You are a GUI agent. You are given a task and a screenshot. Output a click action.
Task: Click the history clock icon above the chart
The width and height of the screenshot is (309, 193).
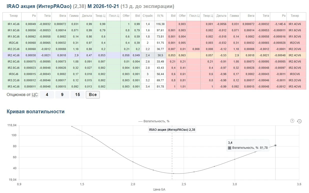point(299,121)
